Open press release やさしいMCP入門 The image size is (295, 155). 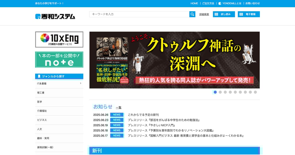[x=152, y=125]
